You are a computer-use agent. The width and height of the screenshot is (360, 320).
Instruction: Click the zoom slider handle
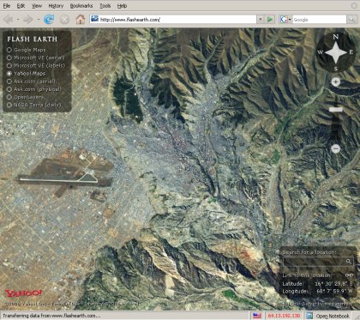coord(336,110)
